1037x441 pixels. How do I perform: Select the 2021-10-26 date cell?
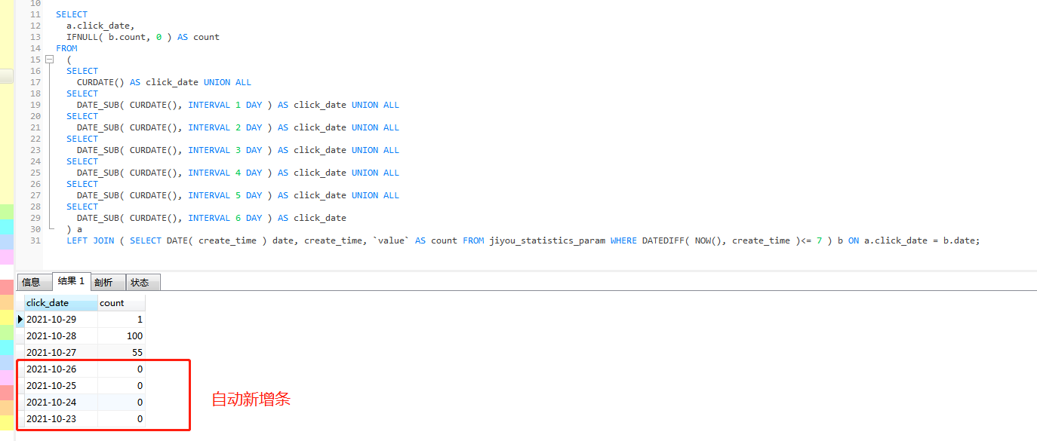point(61,369)
